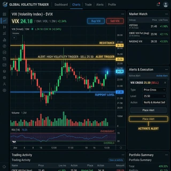The image size is (171, 171).
Task: Click the Live Ticks column header
Action: [x=163, y=20]
